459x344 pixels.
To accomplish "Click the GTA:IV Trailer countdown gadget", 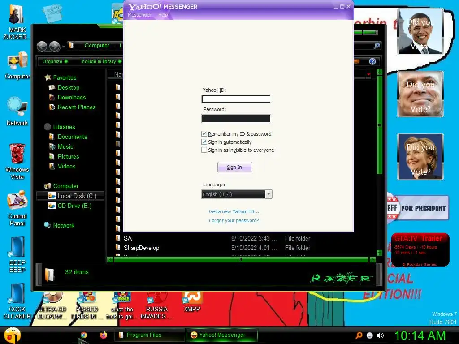I will tap(420, 249).
